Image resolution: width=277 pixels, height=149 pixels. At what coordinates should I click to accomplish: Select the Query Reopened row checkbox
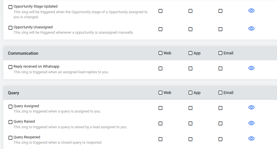(x=10, y=138)
